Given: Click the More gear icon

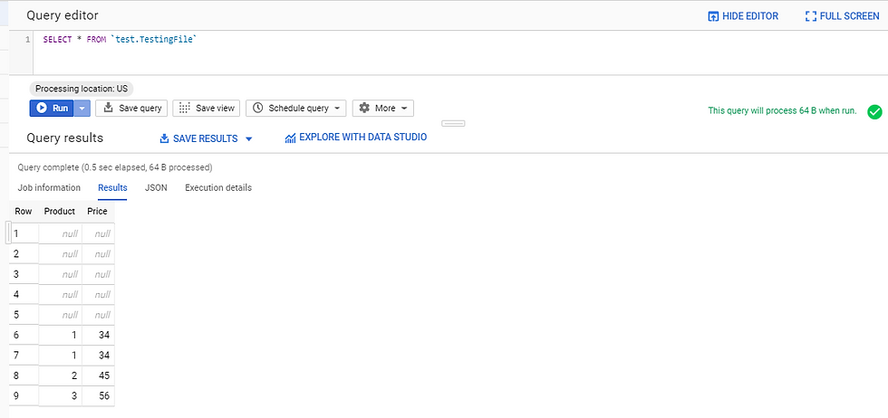Looking at the screenshot, I should click(x=364, y=108).
